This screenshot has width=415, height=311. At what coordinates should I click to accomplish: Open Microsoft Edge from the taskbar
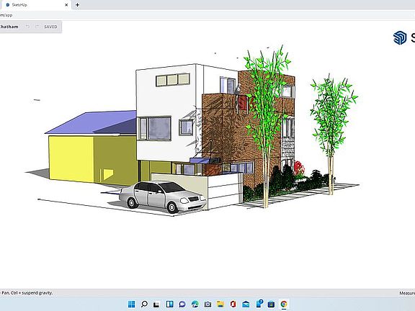coord(195,304)
